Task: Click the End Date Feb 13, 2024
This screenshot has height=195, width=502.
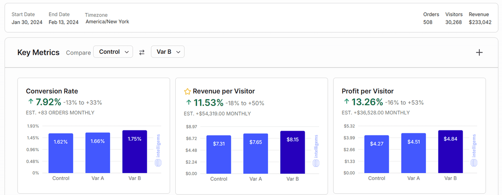Action: [64, 22]
